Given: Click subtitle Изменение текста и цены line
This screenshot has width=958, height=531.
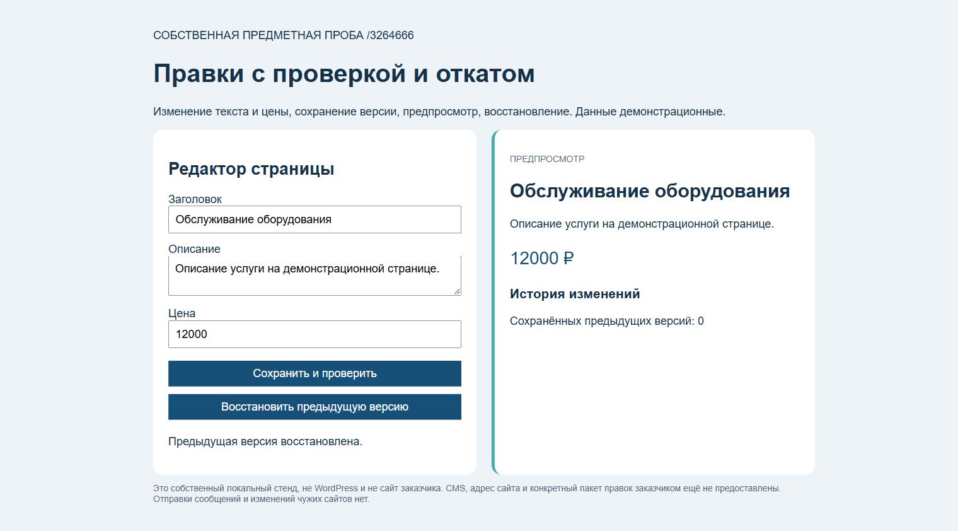Looking at the screenshot, I should coord(439,112).
